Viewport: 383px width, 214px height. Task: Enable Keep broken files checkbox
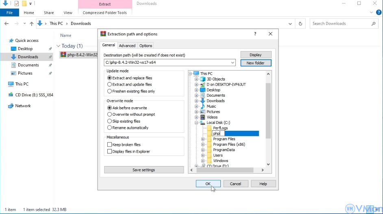pyautogui.click(x=109, y=145)
